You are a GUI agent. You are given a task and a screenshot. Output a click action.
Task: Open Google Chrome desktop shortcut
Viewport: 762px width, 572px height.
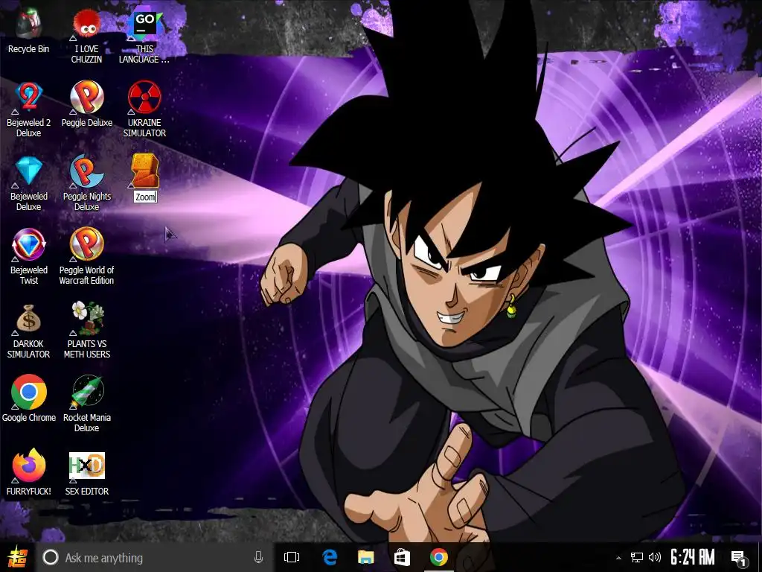tap(28, 392)
